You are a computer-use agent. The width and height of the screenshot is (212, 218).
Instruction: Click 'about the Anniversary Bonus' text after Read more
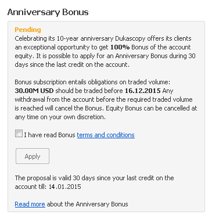87,204
